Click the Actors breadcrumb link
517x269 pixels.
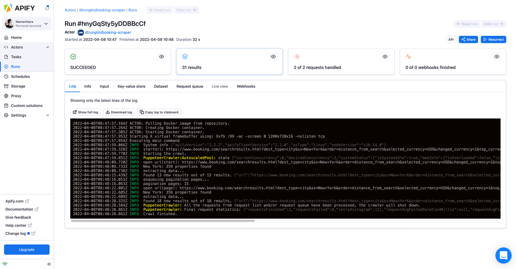(x=70, y=10)
